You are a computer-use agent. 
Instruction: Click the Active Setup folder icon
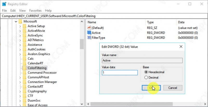point(24,26)
